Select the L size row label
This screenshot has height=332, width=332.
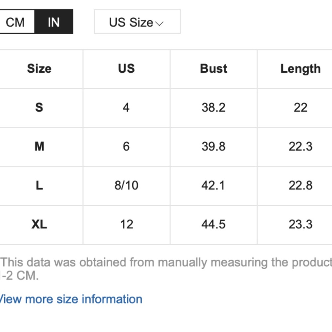click(39, 185)
